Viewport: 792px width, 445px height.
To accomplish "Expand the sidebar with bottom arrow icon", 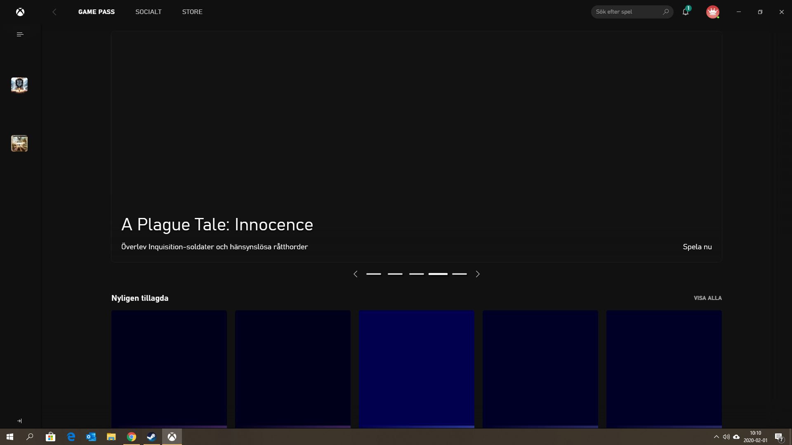I will [x=19, y=421].
